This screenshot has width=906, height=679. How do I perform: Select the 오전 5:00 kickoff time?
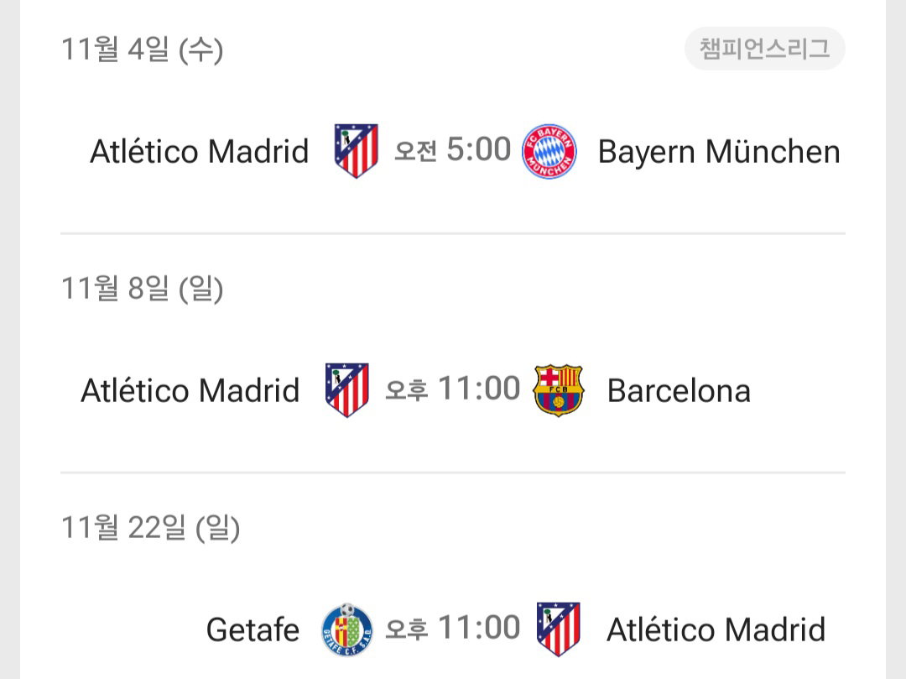pyautogui.click(x=452, y=149)
